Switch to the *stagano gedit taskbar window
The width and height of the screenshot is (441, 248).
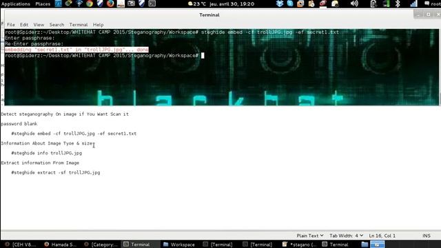click(x=300, y=245)
